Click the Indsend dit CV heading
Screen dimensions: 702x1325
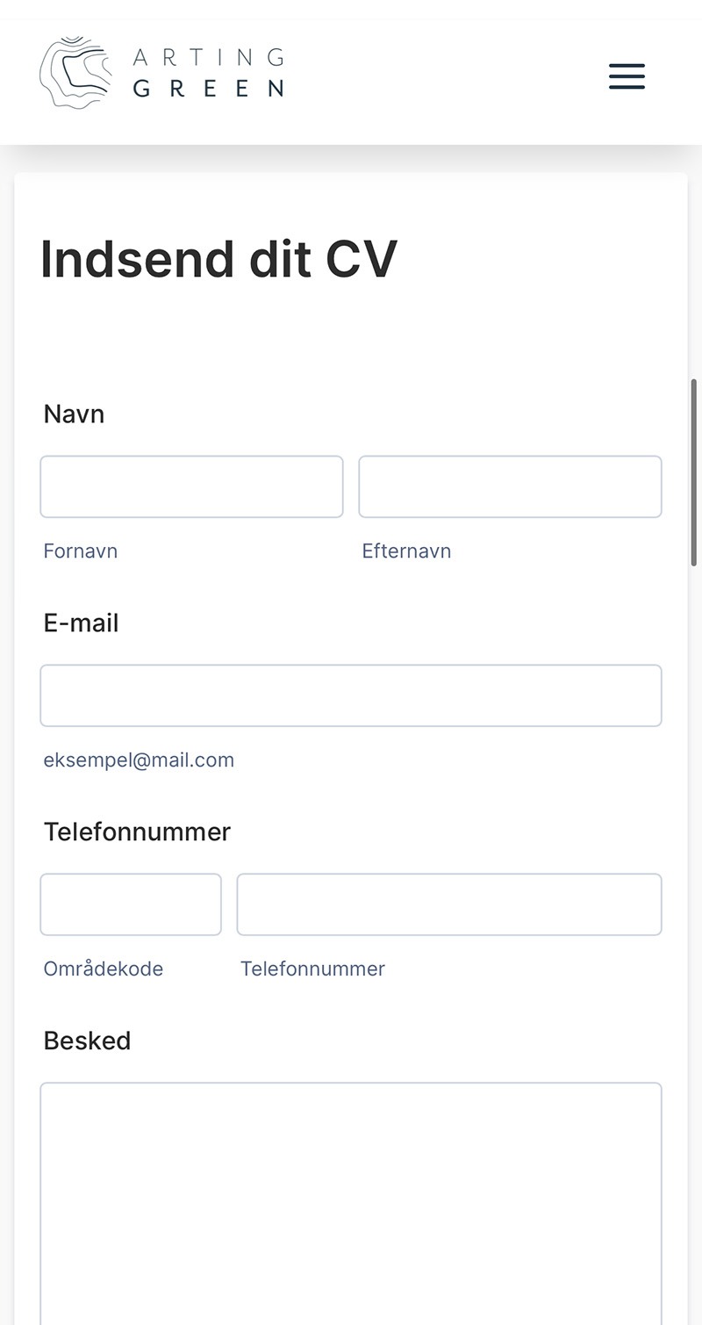click(218, 259)
